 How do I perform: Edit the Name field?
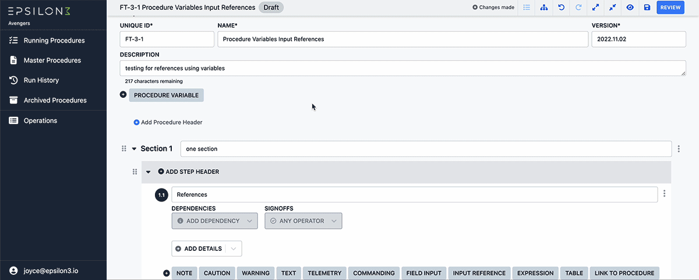403,39
